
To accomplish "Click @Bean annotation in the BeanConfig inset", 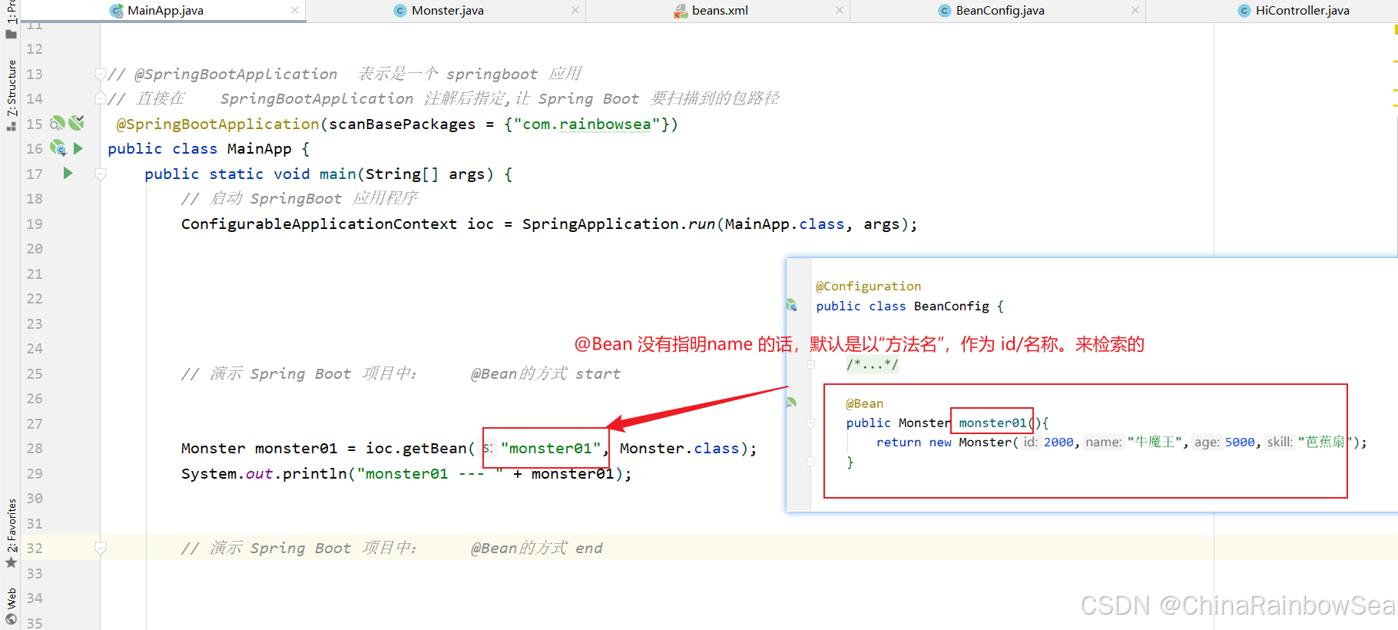I will pyautogui.click(x=864, y=403).
